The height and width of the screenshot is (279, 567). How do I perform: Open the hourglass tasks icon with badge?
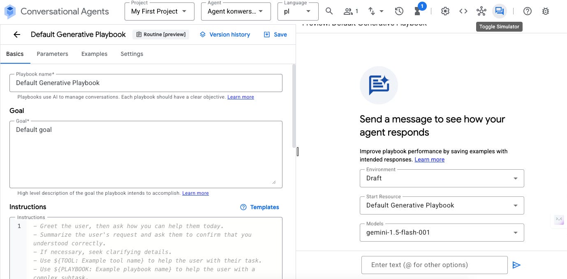pos(418,10)
